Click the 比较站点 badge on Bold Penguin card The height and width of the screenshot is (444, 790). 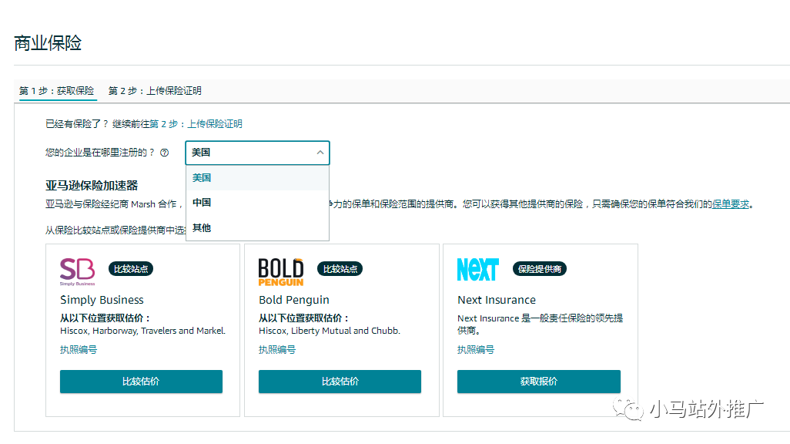pyautogui.click(x=340, y=269)
